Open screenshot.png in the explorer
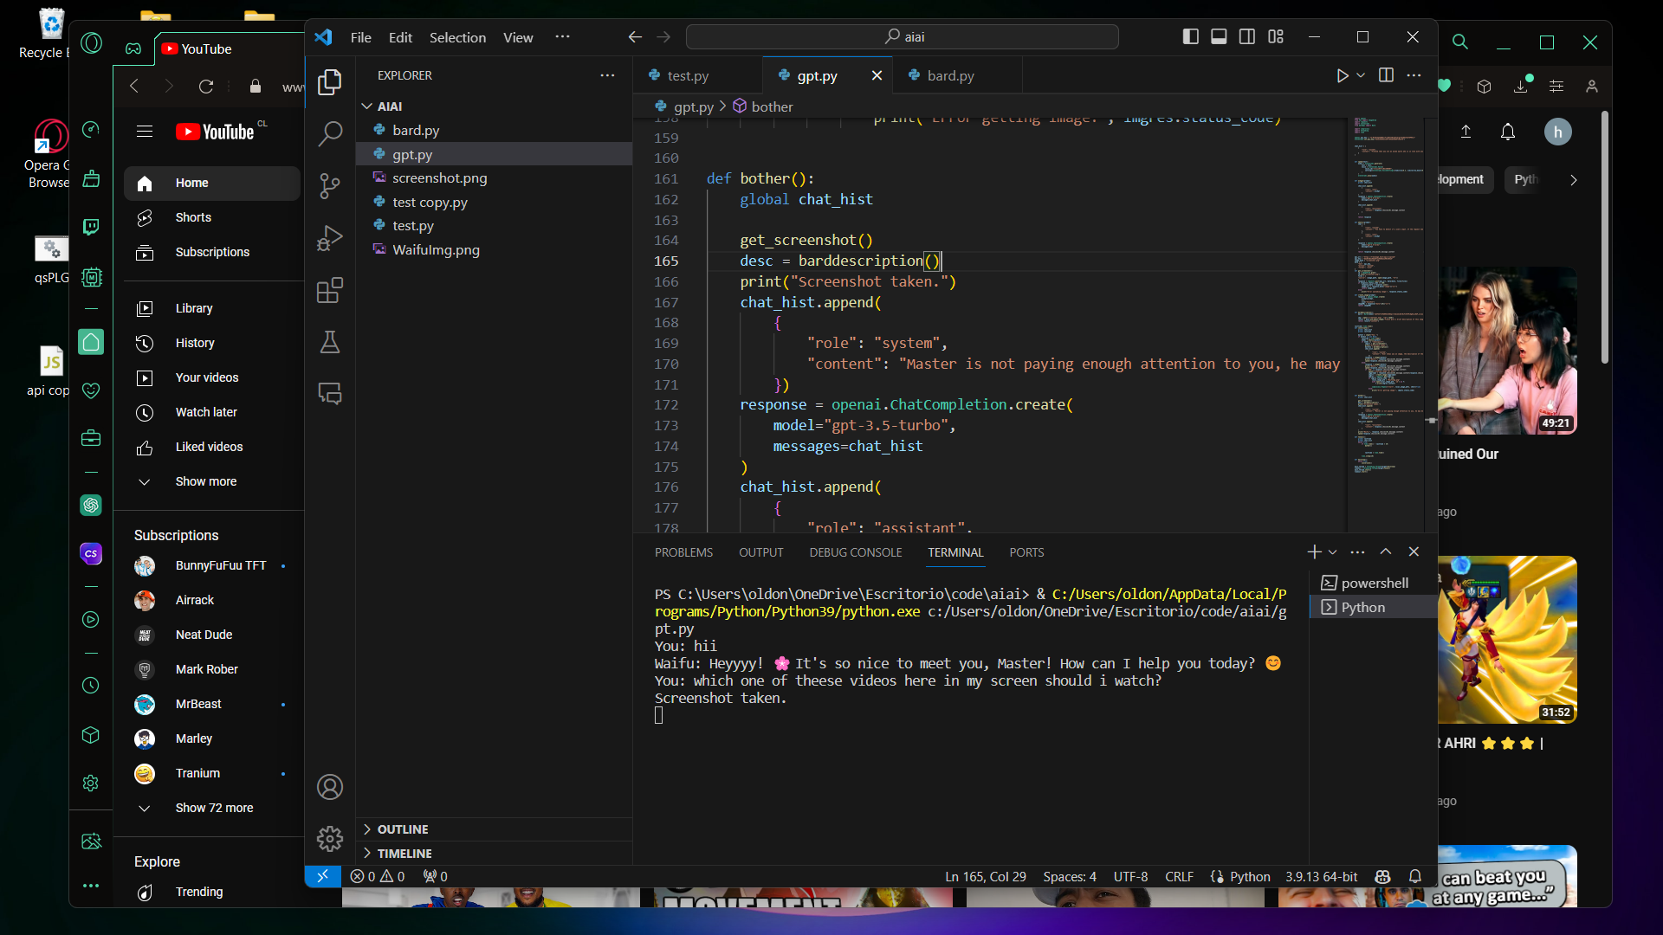This screenshot has width=1663, height=935. (x=439, y=178)
